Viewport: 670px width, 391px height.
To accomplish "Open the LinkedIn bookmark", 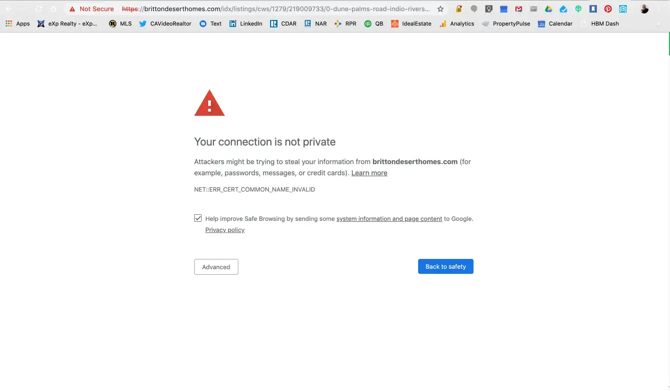I will tap(246, 24).
